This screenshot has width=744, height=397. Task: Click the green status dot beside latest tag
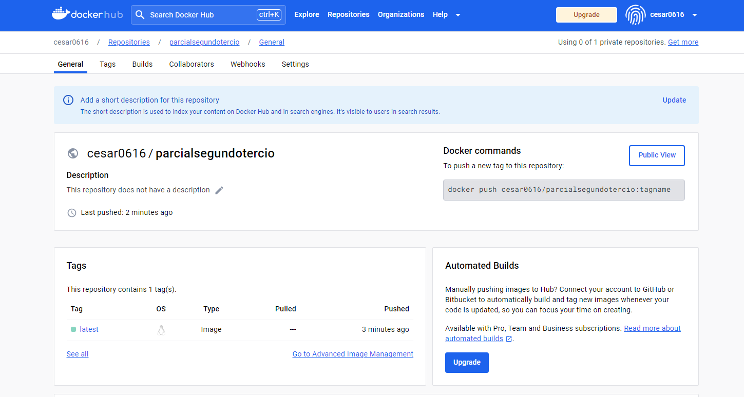(x=72, y=329)
